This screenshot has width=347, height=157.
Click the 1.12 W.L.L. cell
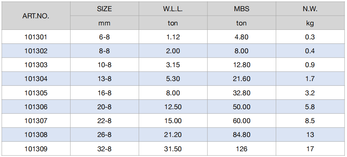(x=173, y=37)
